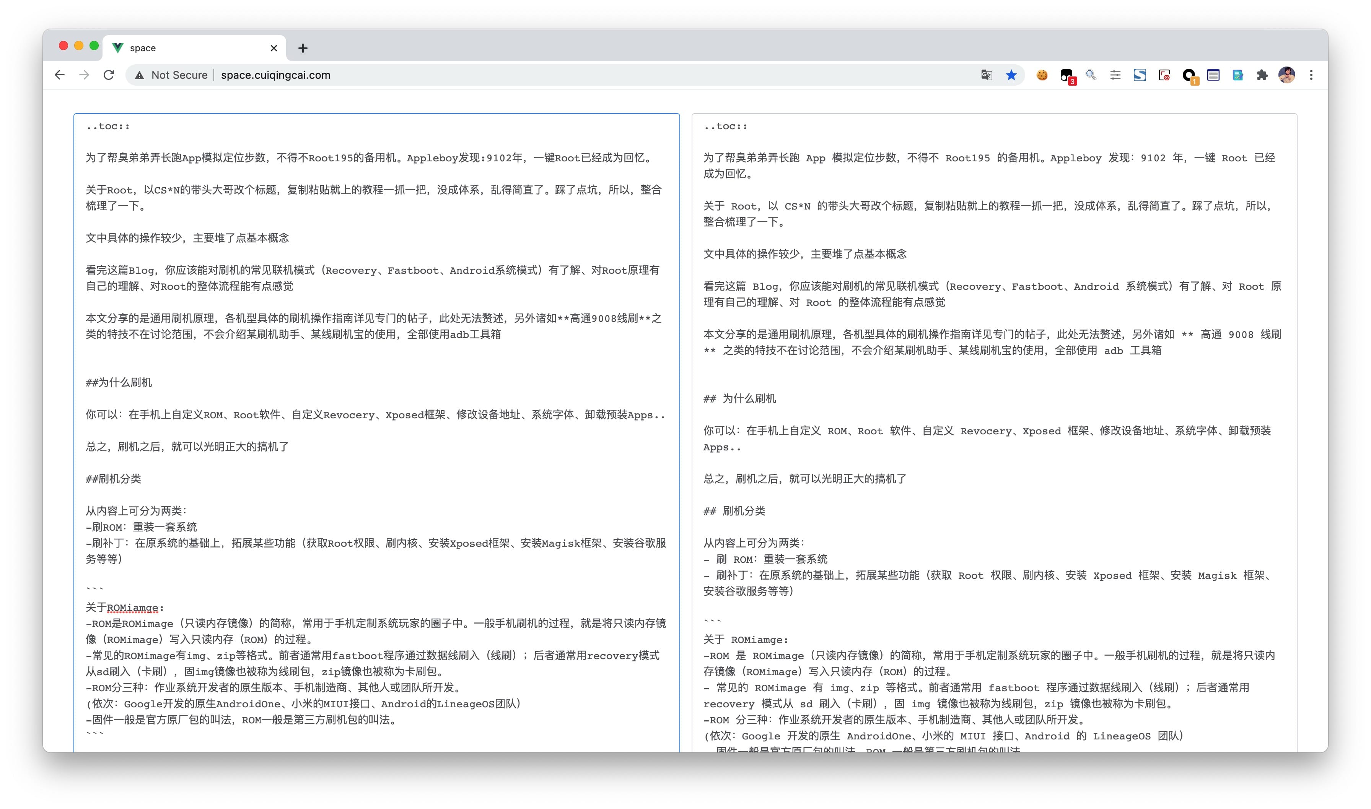Open the Extensions puzzle piece menu
This screenshot has height=809, width=1371.
[1262, 75]
